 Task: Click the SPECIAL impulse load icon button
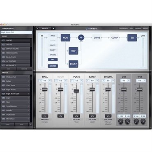tap(108, 116)
